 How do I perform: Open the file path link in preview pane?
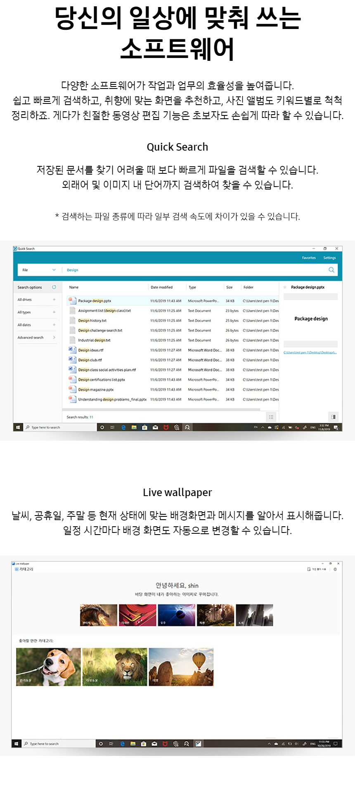[x=310, y=353]
